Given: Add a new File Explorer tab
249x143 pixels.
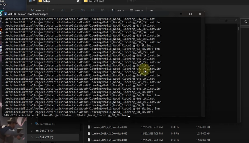Looking at the screenshot, I should (x=131, y=1).
